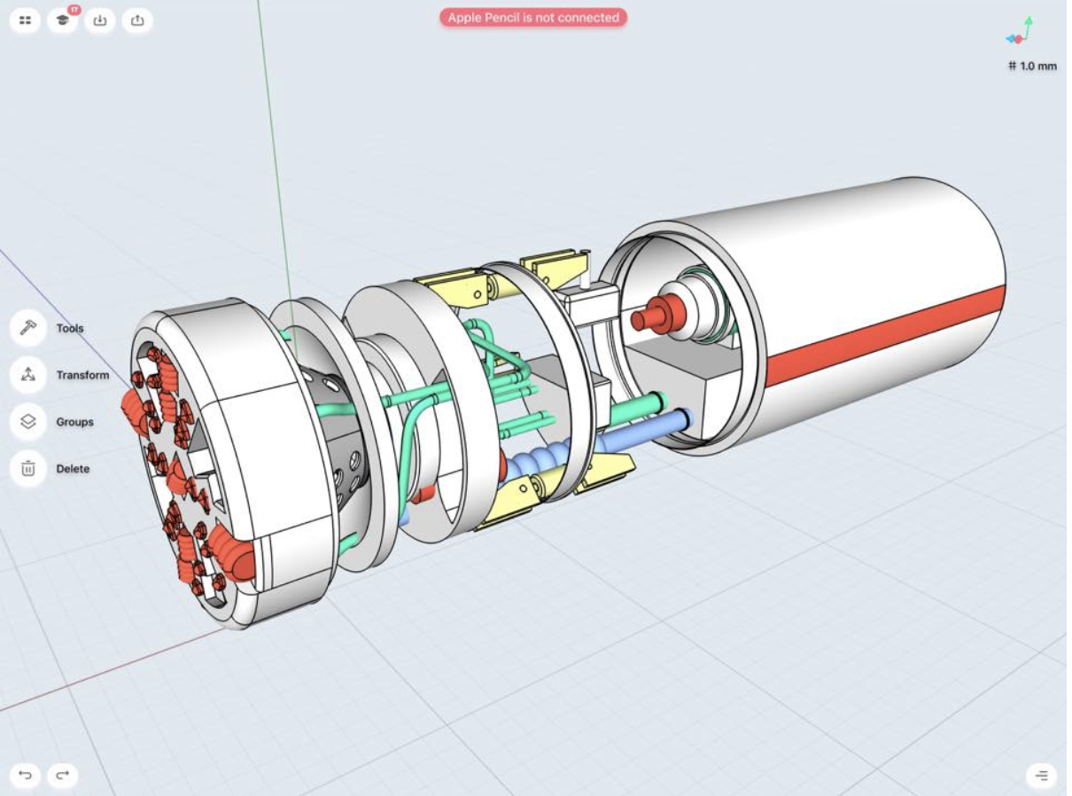Tap the import icon in top bar
Image resolution: width=1072 pixels, height=796 pixels.
tap(100, 20)
